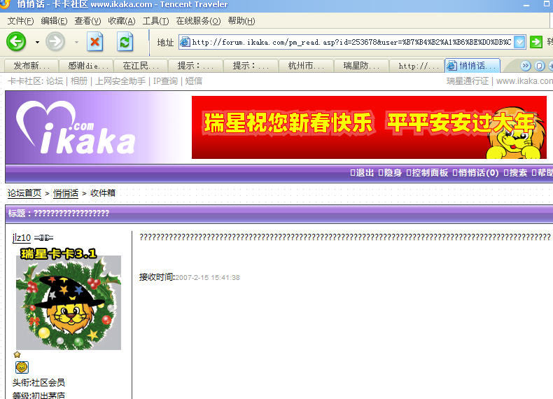Open the 帮助(H) menu
This screenshot has height=399, width=553.
point(241,21)
